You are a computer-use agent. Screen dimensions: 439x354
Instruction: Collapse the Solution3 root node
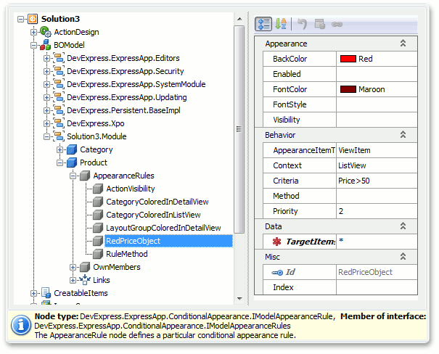click(x=20, y=19)
